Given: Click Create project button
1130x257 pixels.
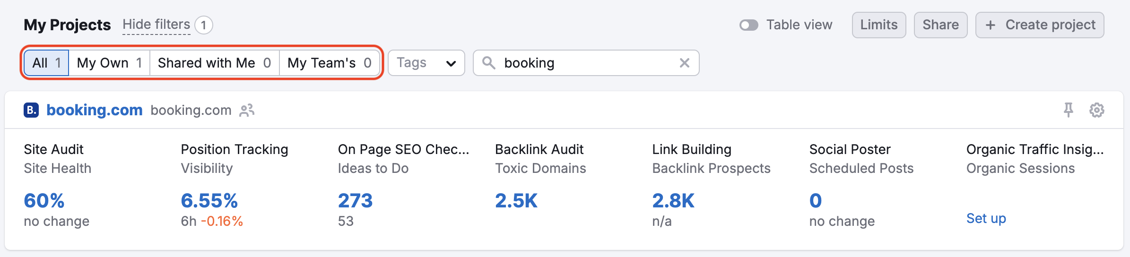Looking at the screenshot, I should click(x=1040, y=25).
